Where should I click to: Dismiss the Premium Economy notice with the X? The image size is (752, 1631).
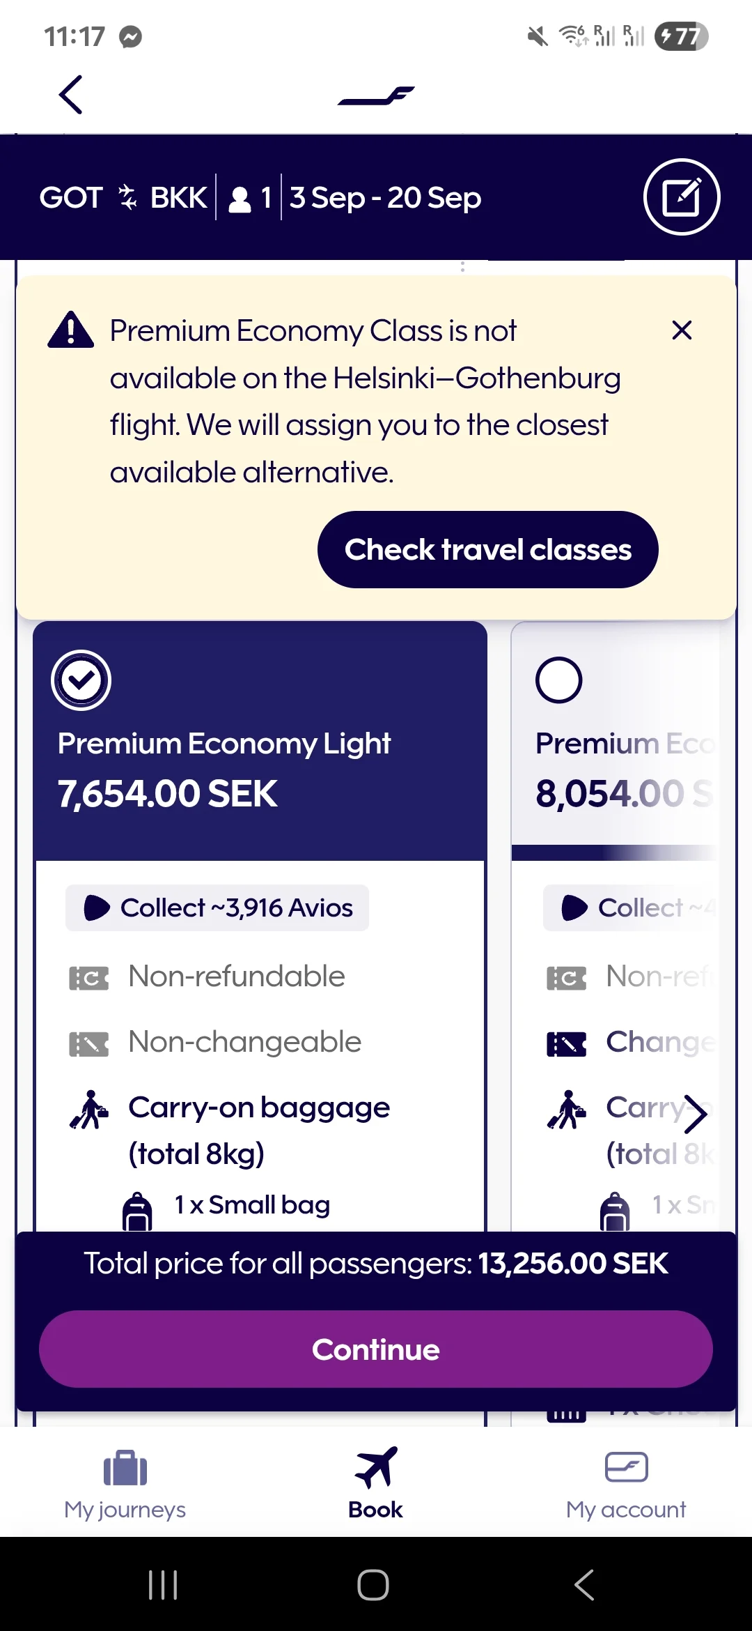pos(682,330)
